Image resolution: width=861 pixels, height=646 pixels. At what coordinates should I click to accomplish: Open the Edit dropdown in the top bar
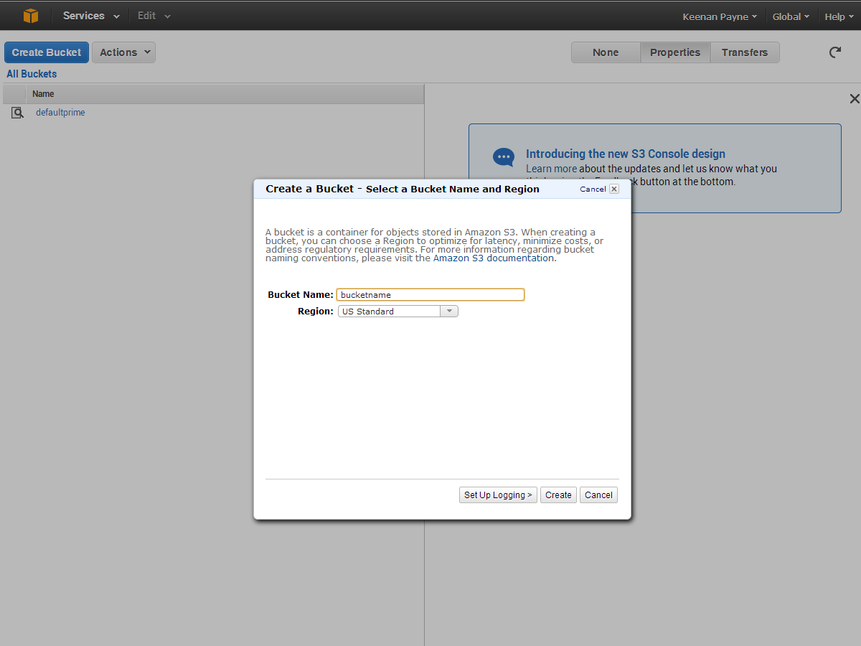154,16
